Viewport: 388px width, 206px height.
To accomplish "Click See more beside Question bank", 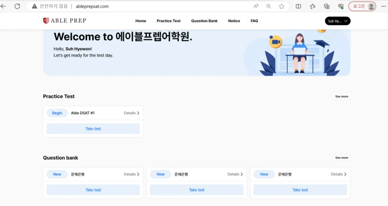I will pos(342,158).
